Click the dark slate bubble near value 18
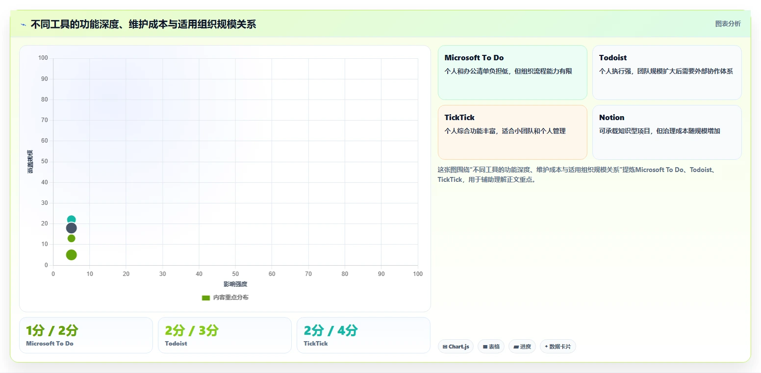 tap(71, 228)
